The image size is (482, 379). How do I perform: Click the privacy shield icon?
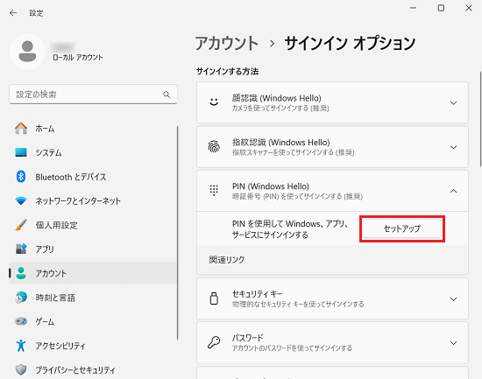tap(21, 369)
